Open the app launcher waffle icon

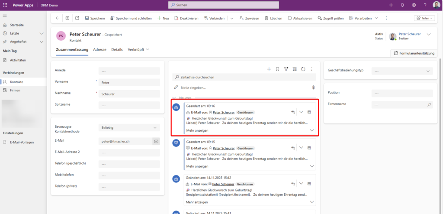pos(5,5)
